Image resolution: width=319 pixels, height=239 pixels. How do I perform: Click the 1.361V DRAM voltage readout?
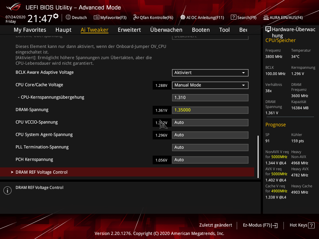[161, 110]
